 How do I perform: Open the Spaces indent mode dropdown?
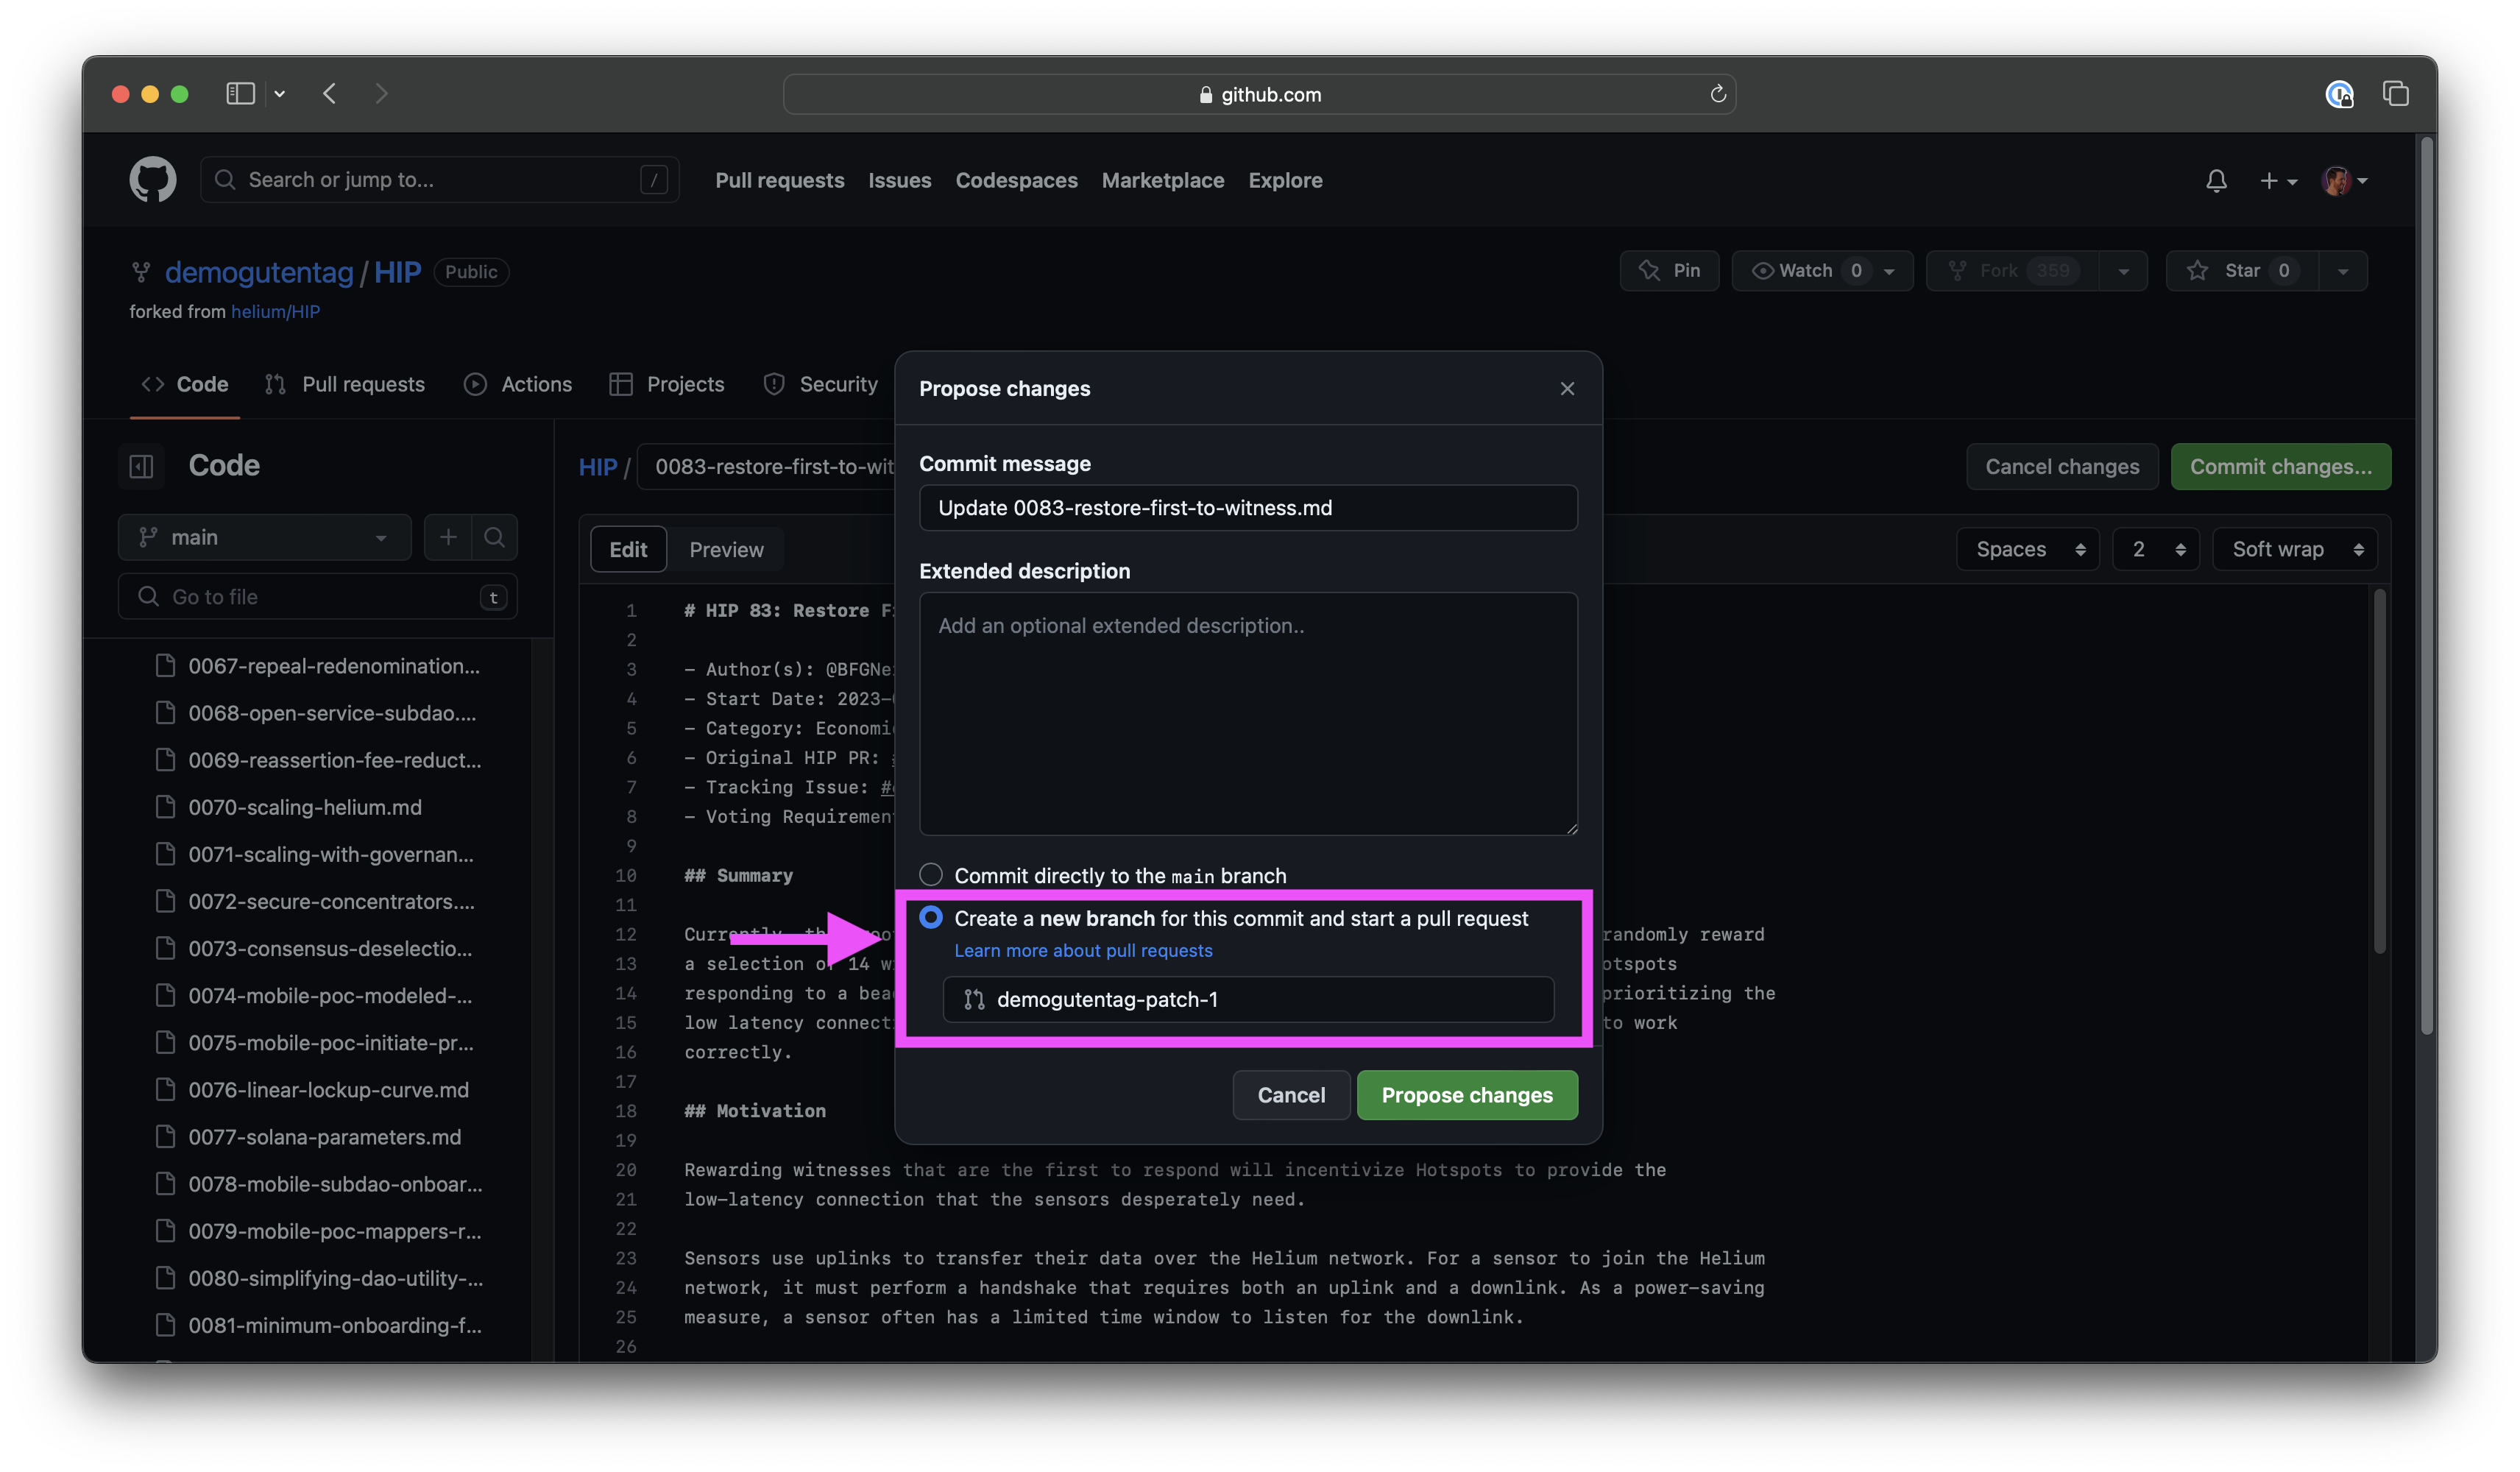(x=2028, y=550)
